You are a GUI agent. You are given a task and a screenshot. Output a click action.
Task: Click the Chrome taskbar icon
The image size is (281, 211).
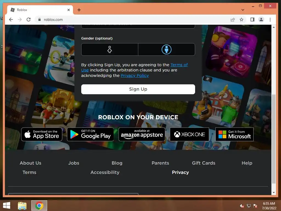click(39, 206)
